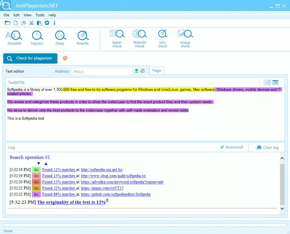This screenshot has width=290, height=234.
Task: Click the 'Text(470):' label
Action: [x=16, y=83]
